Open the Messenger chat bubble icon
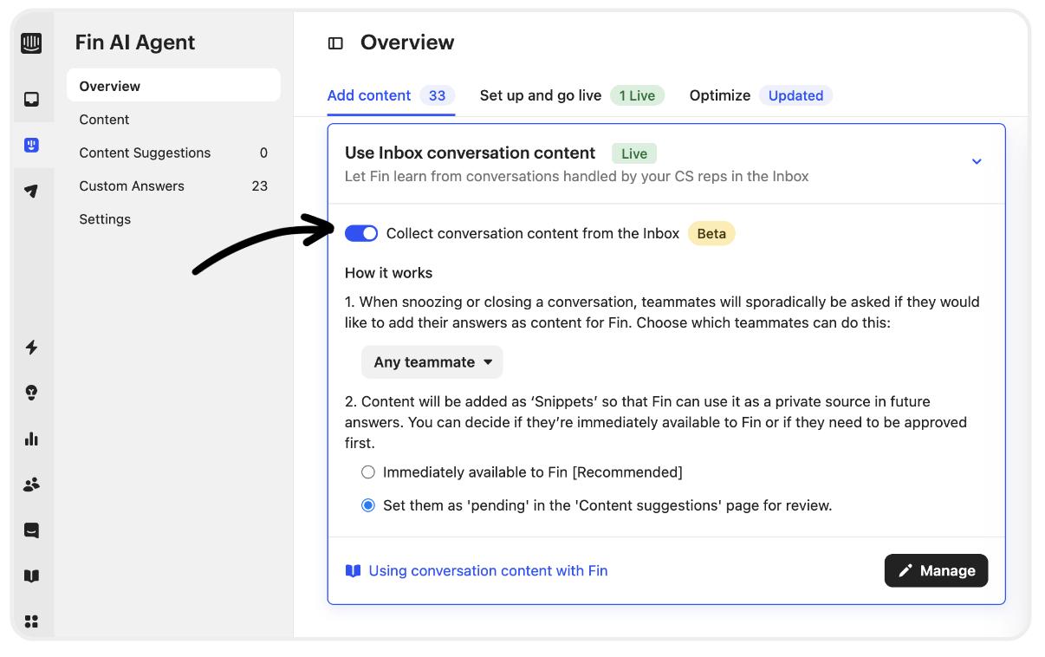This screenshot has height=657, width=1045. 31,530
